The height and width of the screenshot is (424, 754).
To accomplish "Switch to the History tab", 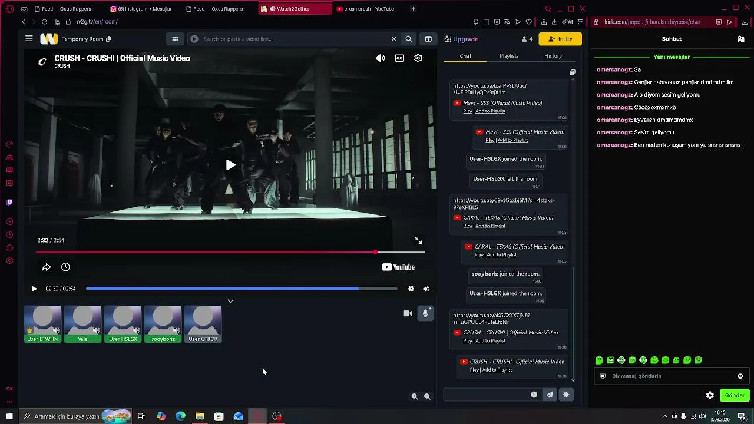I will 553,56.
